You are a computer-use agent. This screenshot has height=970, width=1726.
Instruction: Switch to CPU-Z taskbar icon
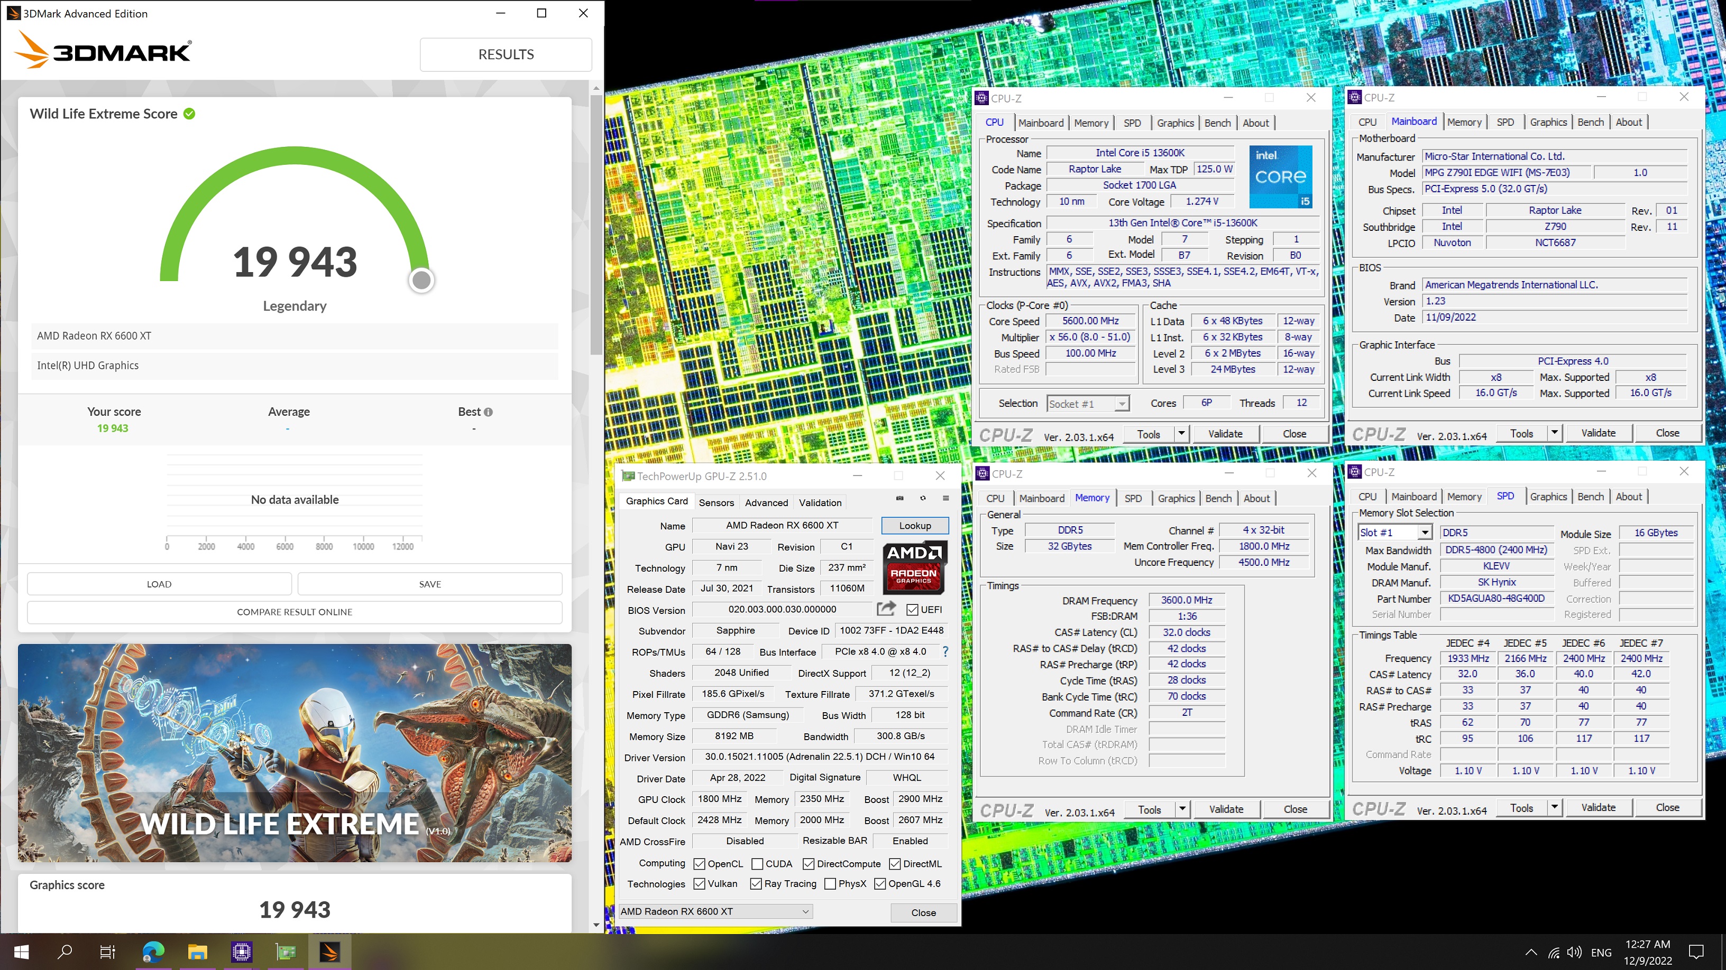pyautogui.click(x=241, y=952)
